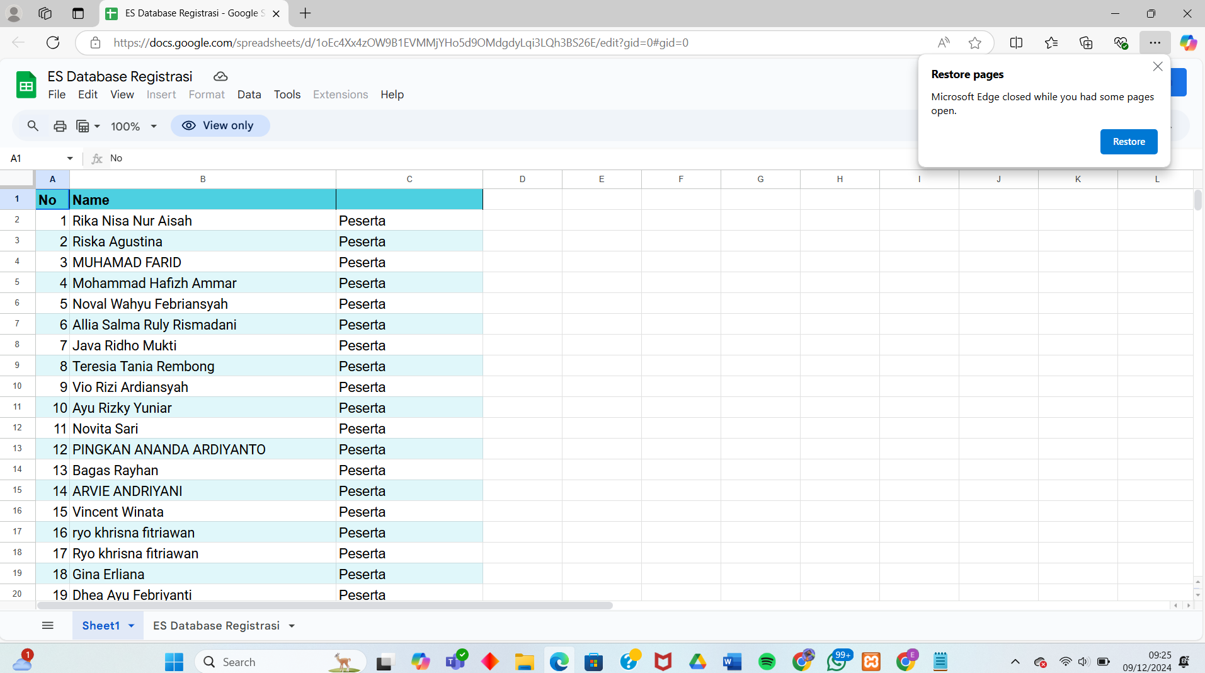Click Peserta cell in Gina Erliana row
1205x673 pixels.
tap(409, 574)
